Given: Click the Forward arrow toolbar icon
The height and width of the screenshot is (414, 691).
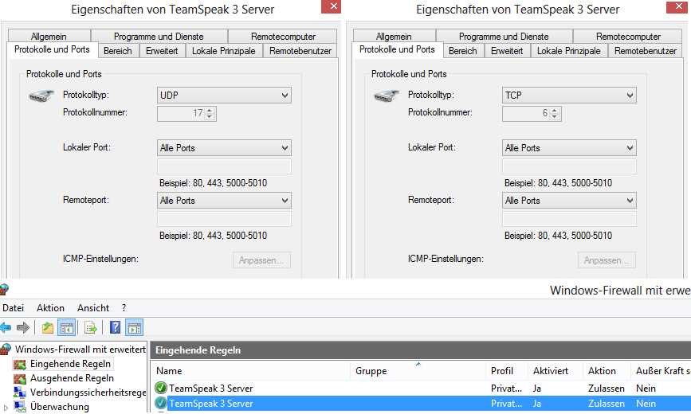Looking at the screenshot, I should 23,327.
